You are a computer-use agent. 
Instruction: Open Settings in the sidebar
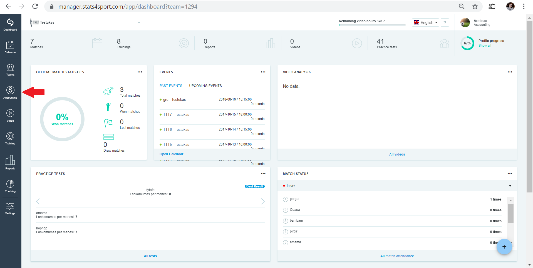10,209
